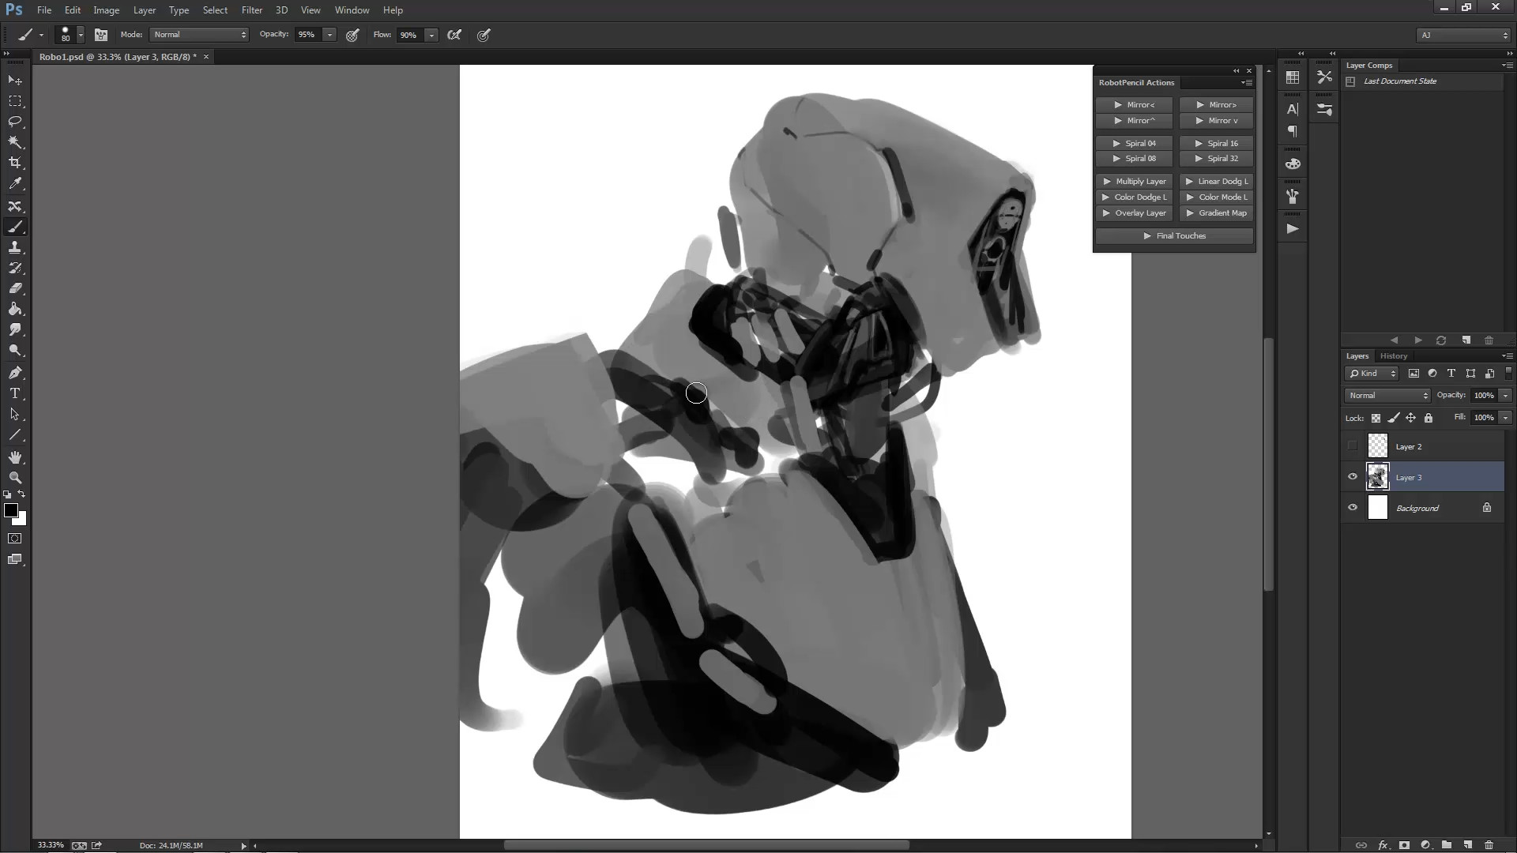Select the Hand tool
Image resolution: width=1517 pixels, height=853 pixels.
point(15,457)
